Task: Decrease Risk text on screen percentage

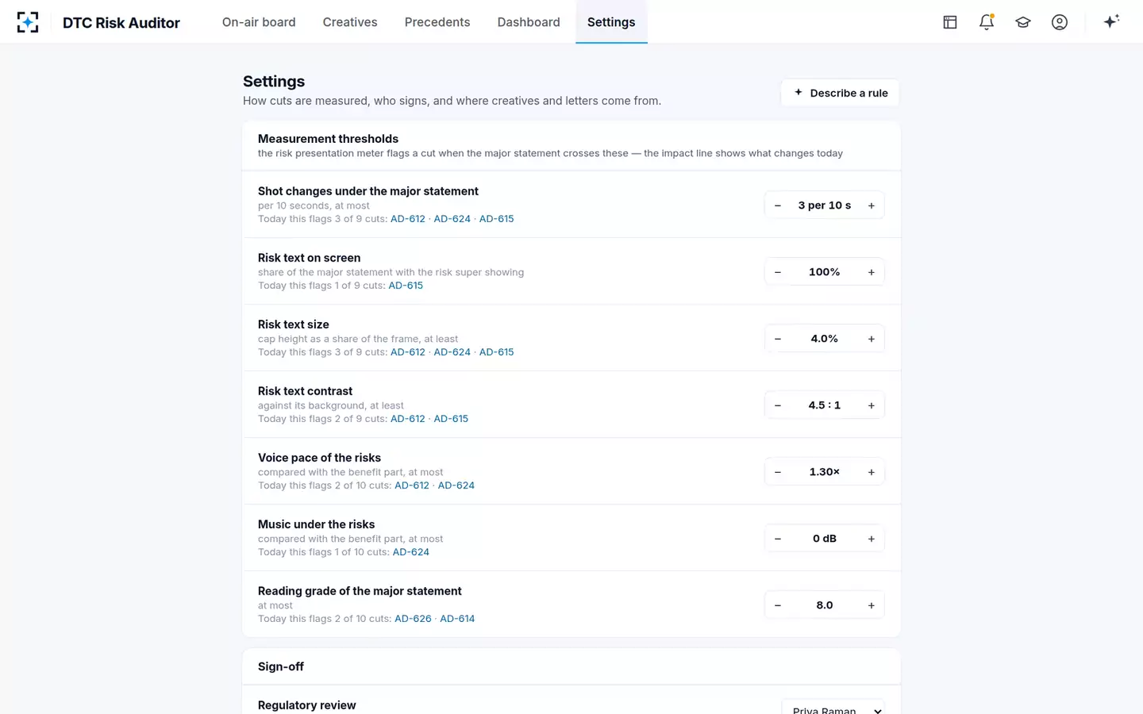Action: [778, 272]
